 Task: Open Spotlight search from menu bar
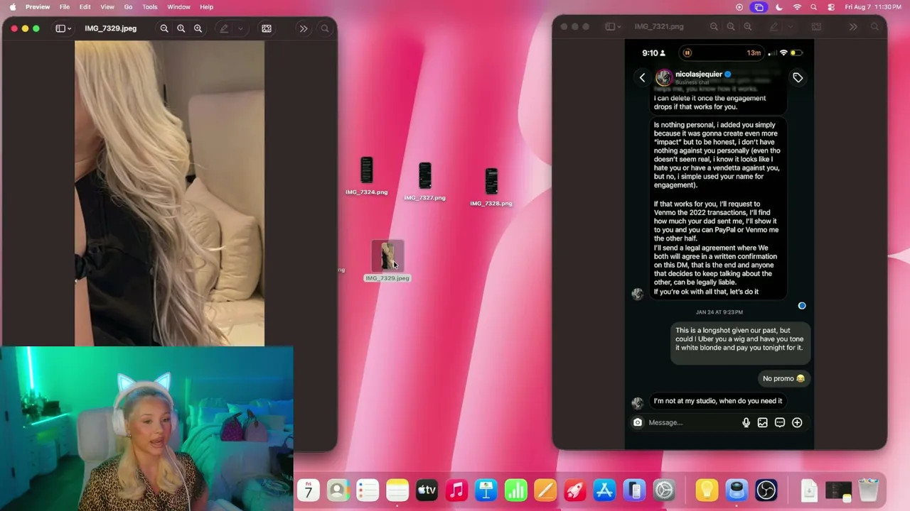pos(814,7)
